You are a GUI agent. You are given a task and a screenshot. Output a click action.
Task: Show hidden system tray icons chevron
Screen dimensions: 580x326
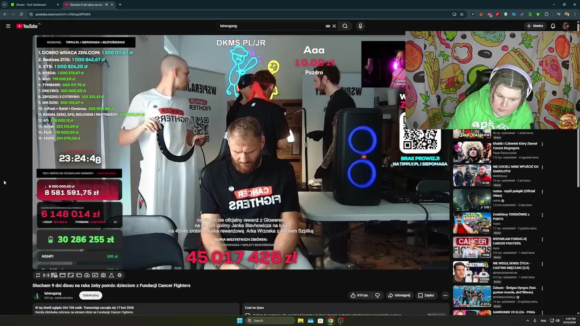(x=527, y=321)
